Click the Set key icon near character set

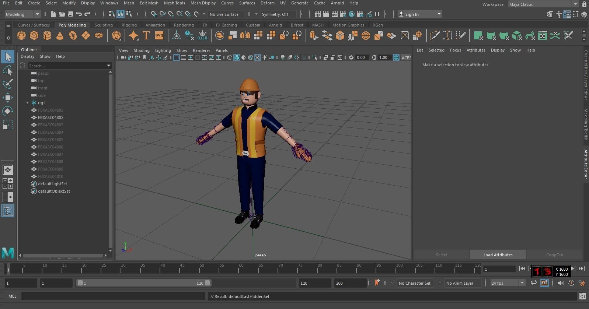tap(377, 283)
